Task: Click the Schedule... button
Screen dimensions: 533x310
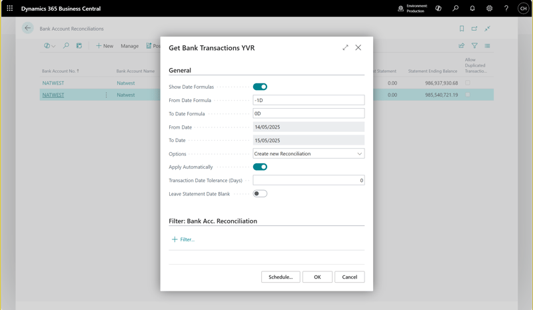Action: click(280, 277)
